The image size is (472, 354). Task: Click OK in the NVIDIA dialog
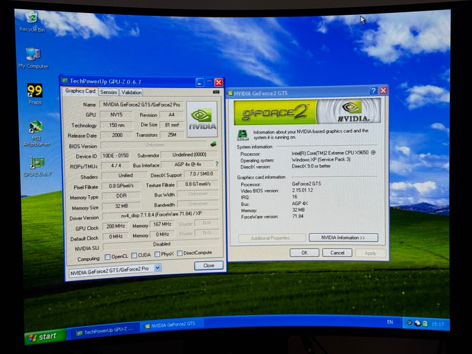pyautogui.click(x=304, y=253)
